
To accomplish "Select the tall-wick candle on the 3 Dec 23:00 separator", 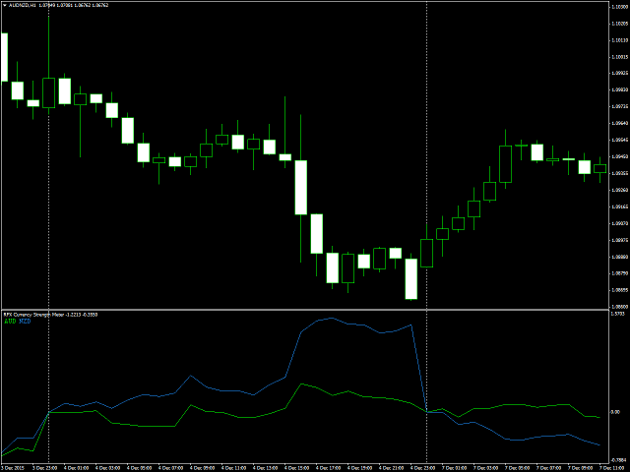I will pyautogui.click(x=48, y=92).
